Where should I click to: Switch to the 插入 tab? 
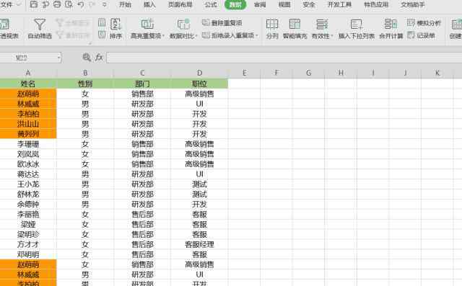pos(149,5)
